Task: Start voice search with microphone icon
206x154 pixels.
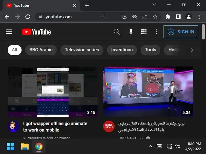Action: (131, 32)
